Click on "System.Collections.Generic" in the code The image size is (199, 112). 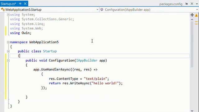(x=47, y=19)
